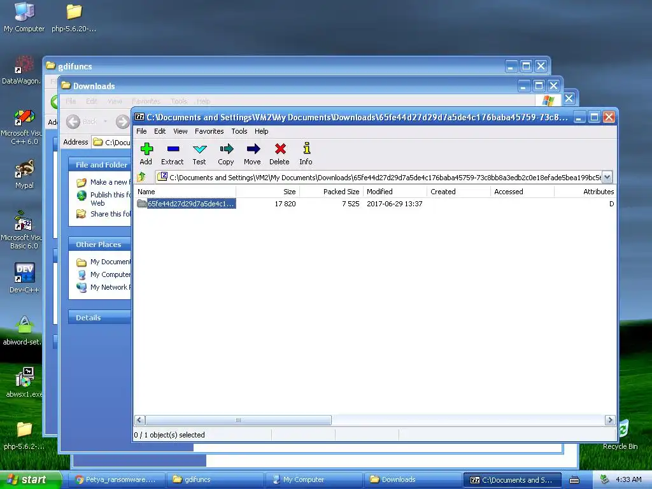The image size is (652, 489).
Task: Collapse File and Folder Tasks panel
Action: [100, 165]
